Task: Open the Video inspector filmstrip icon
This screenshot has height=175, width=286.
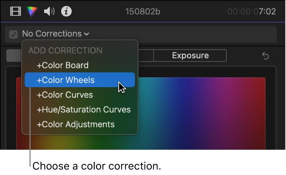Action: [15, 12]
